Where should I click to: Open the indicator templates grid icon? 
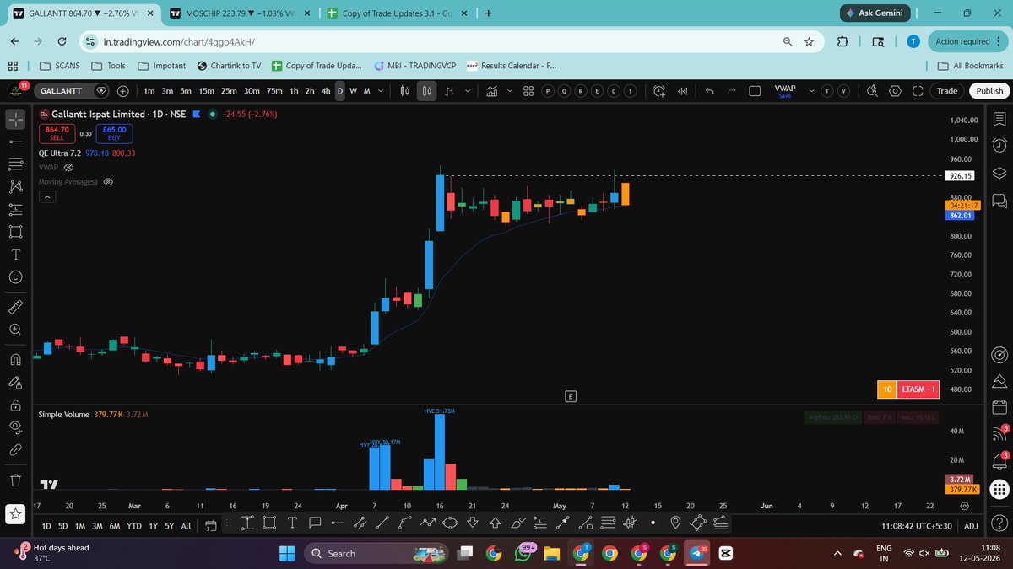pos(528,91)
